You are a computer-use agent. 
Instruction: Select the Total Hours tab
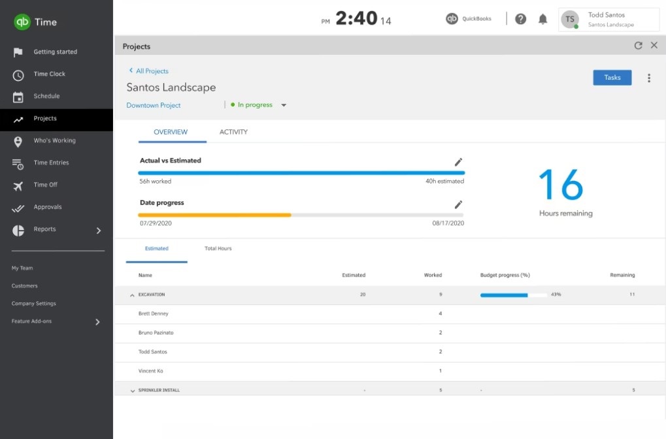(x=218, y=249)
